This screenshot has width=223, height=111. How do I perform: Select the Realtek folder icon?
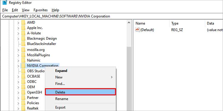pos(23,108)
